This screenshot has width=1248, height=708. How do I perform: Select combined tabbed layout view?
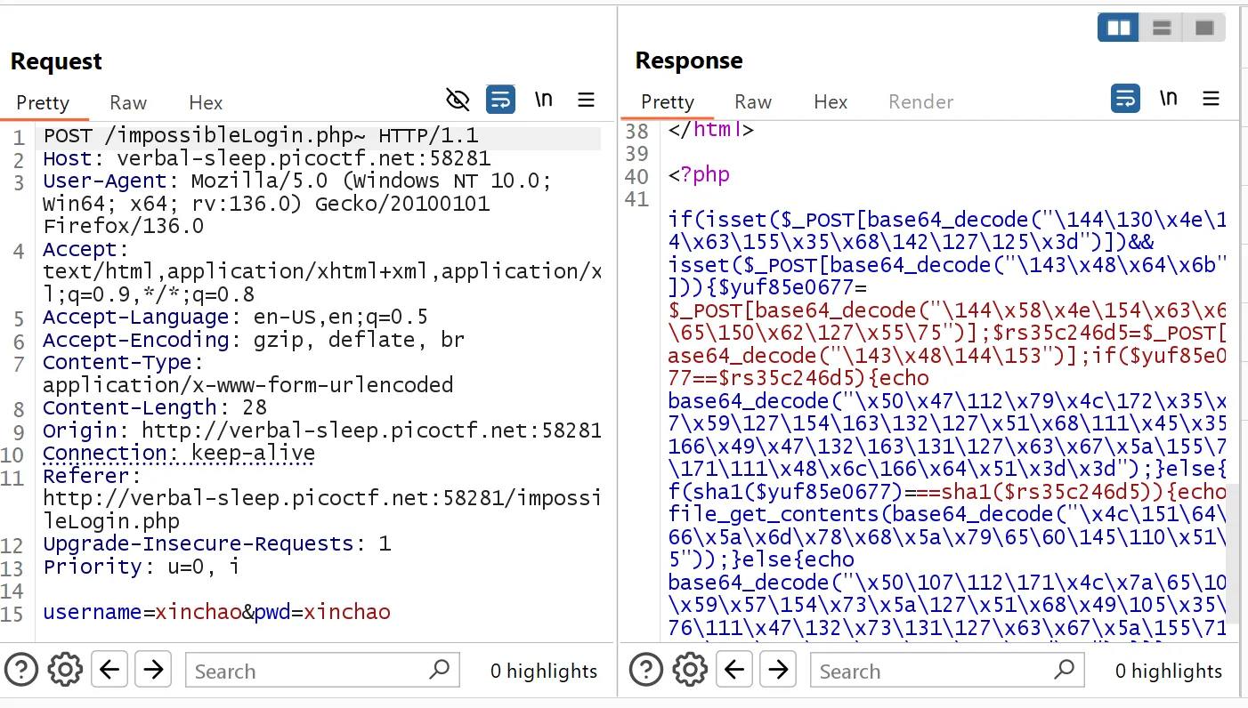click(x=1204, y=28)
